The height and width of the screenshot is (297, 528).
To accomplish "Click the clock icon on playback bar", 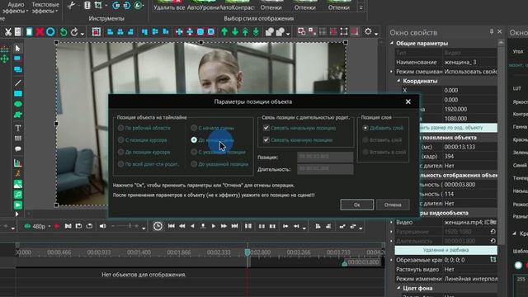I will pyautogui.click(x=158, y=226).
